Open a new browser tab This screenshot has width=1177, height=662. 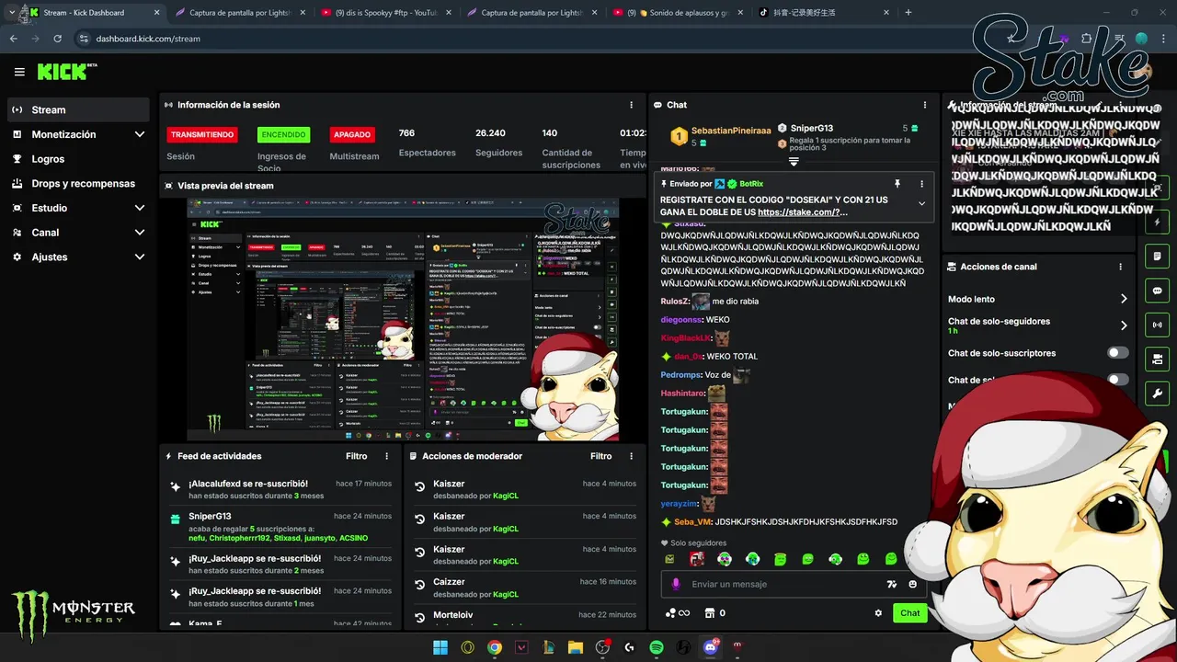tap(908, 13)
